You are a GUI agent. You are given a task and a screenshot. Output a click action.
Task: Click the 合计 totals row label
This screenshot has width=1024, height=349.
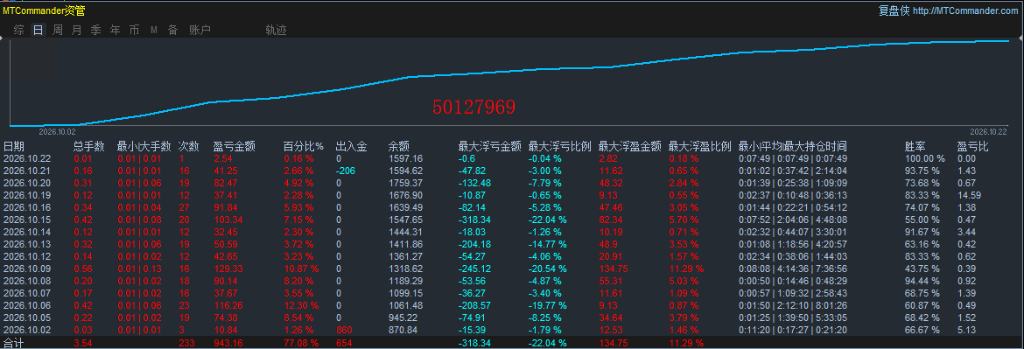pyautogui.click(x=14, y=343)
